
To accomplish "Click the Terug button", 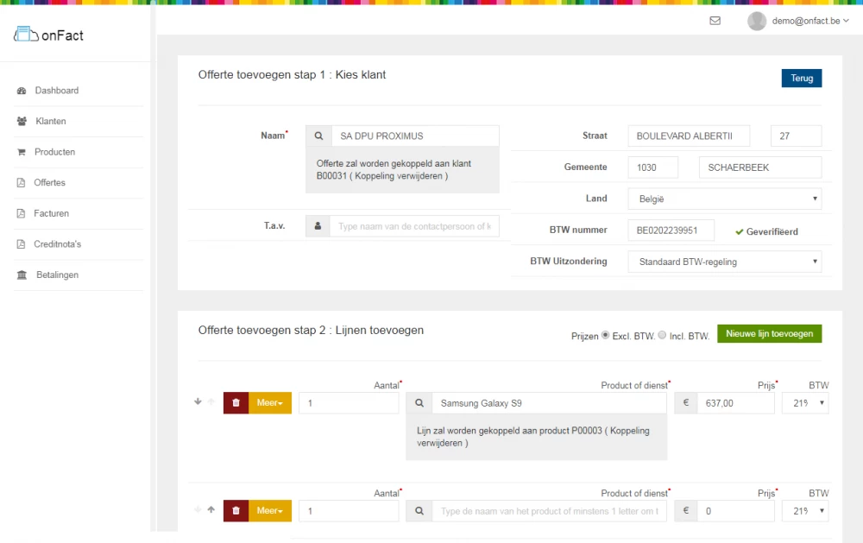I will tap(801, 79).
